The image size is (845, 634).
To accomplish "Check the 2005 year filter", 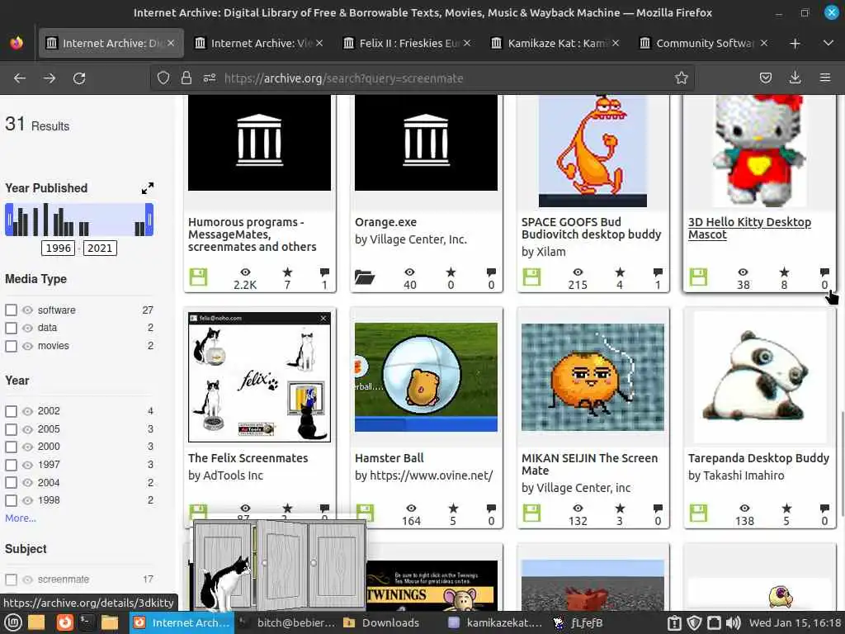I will 11,429.
